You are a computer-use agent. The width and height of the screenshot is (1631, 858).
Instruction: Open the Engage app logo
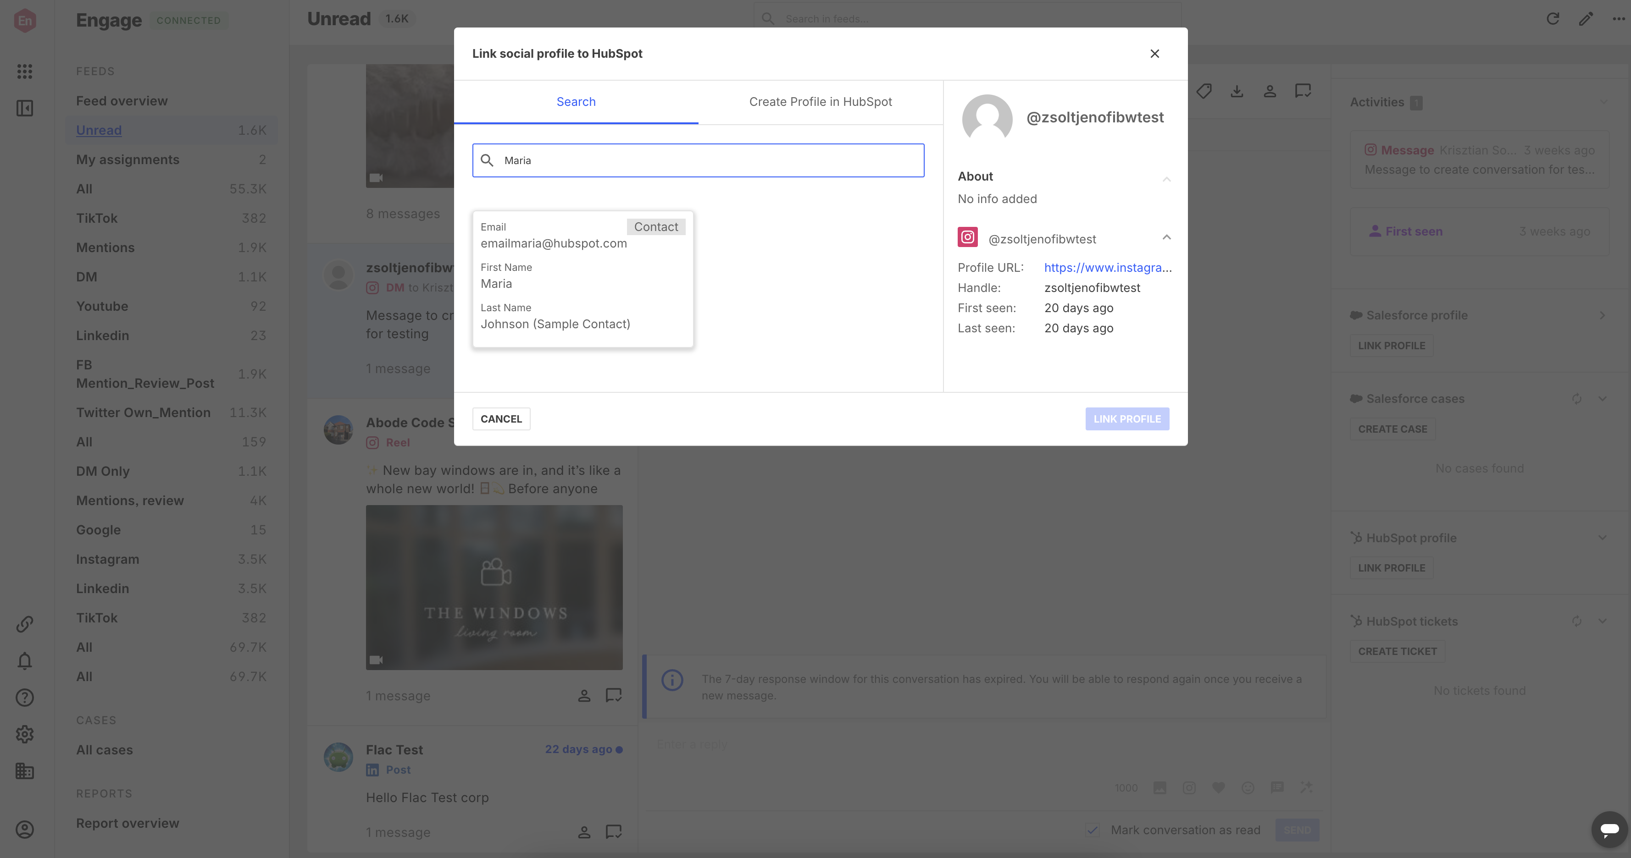coord(25,20)
